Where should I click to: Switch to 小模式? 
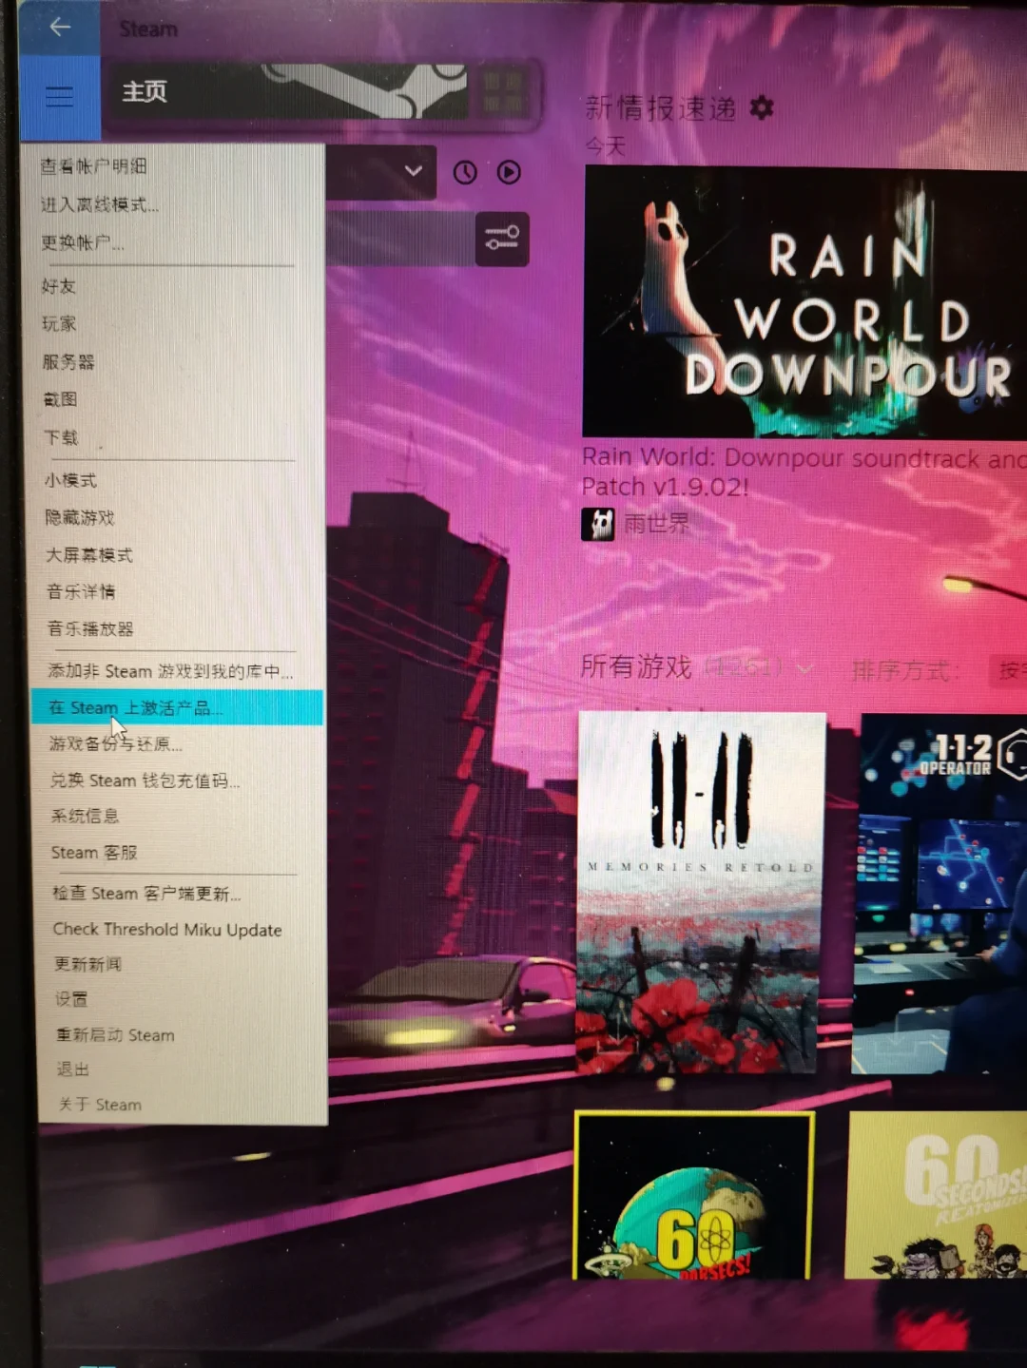[x=70, y=480]
